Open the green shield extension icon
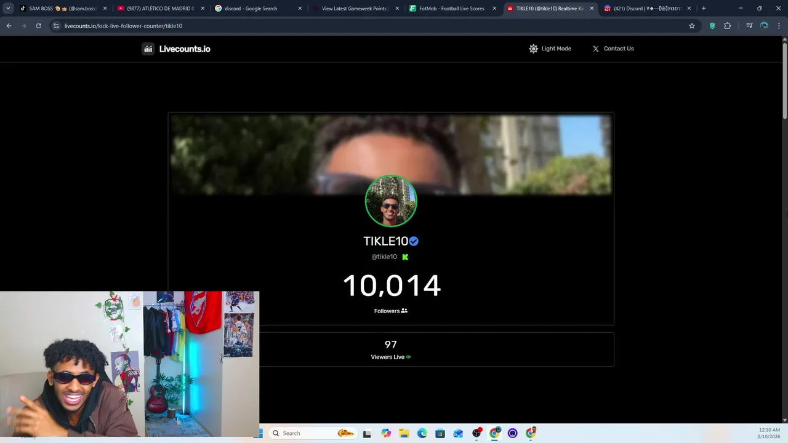This screenshot has height=443, width=788. pyautogui.click(x=712, y=26)
